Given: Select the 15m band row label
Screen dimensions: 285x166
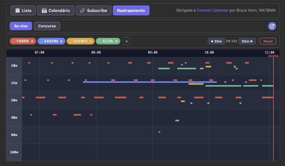Looking at the screenshot, I should coord(14,83).
